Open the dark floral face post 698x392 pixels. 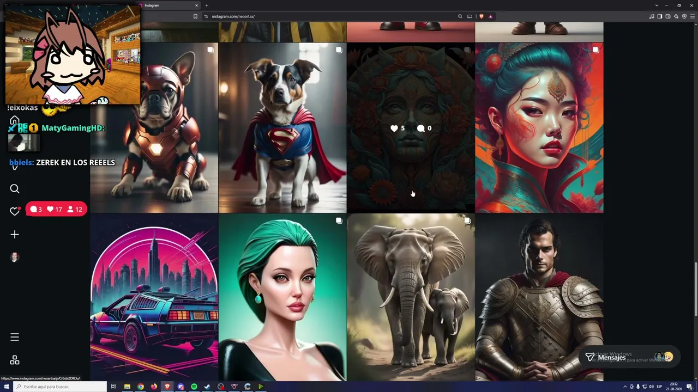click(411, 128)
